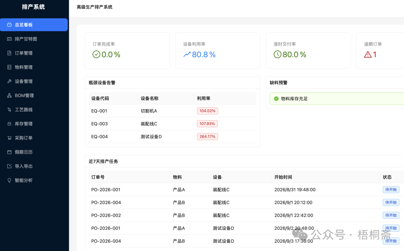Viewport: 404px width, 251px height.
Task: Click the 工艺路线 route icon
Action: click(9, 110)
